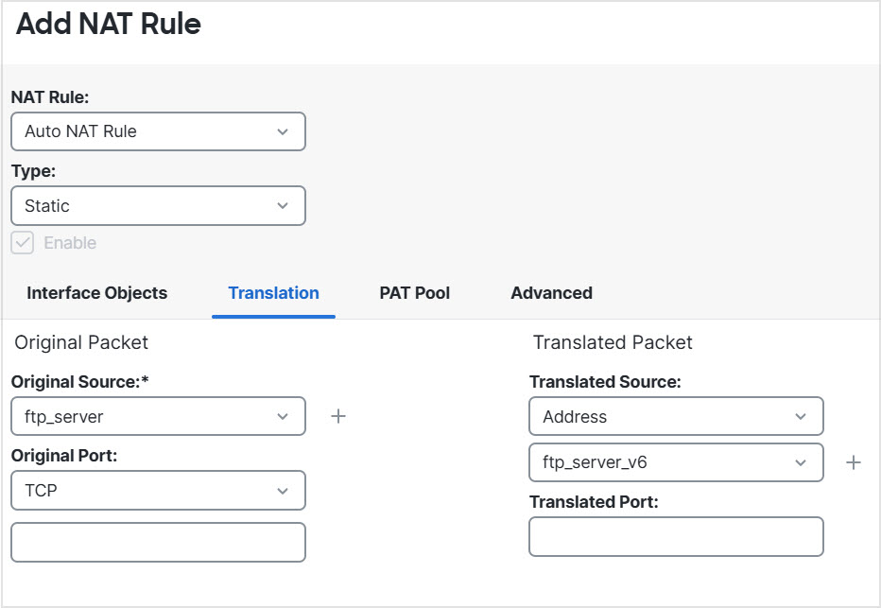
Task: Click the plus icon beside Original Source
Action: [x=338, y=416]
